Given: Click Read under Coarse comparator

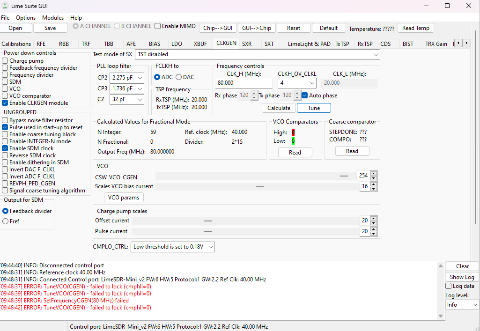Looking at the screenshot, I should (352, 151).
